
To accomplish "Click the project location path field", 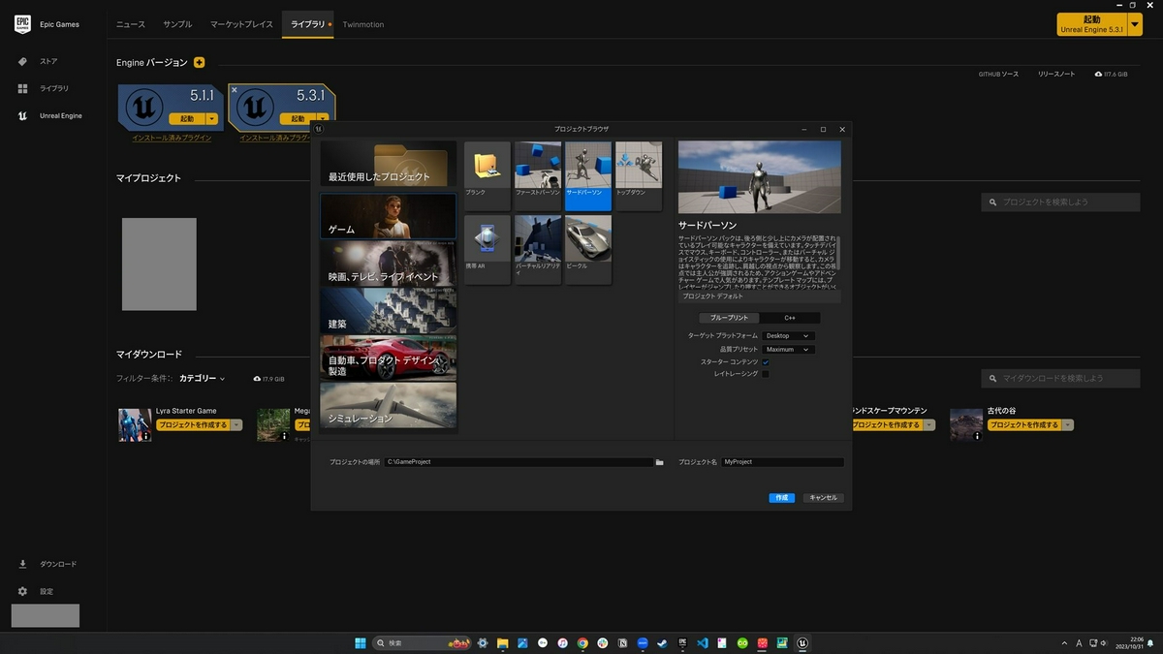I will 519,462.
